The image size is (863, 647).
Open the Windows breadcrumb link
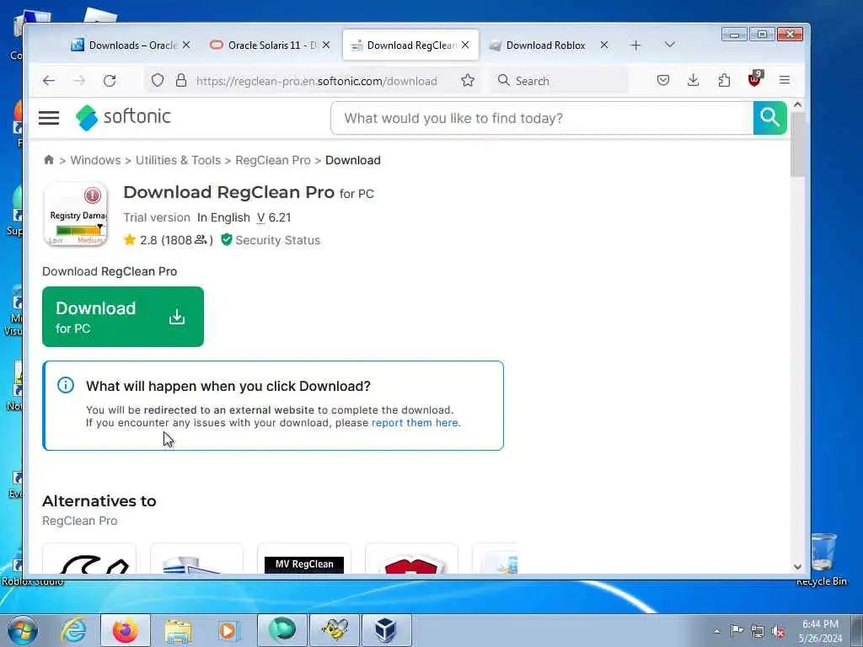point(95,160)
